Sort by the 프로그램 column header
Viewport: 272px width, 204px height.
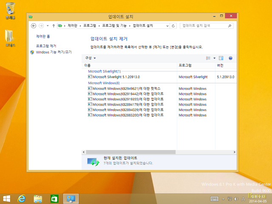click(x=196, y=65)
